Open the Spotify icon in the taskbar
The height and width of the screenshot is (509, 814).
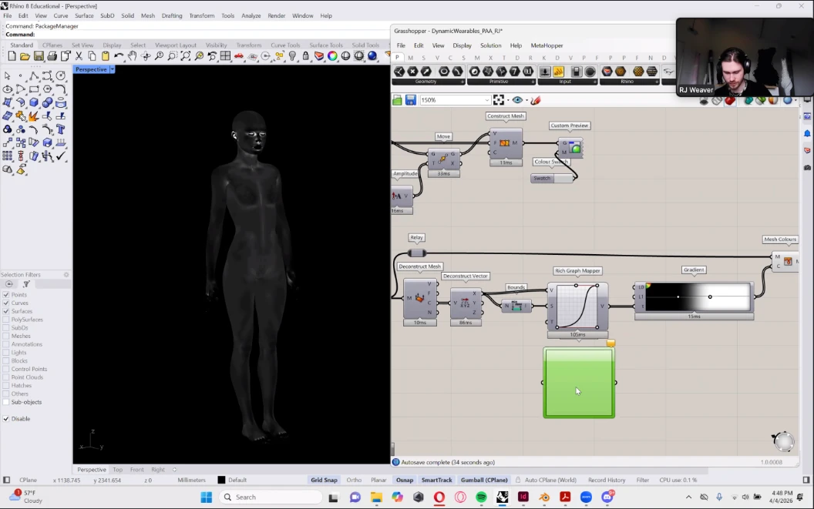point(481,497)
